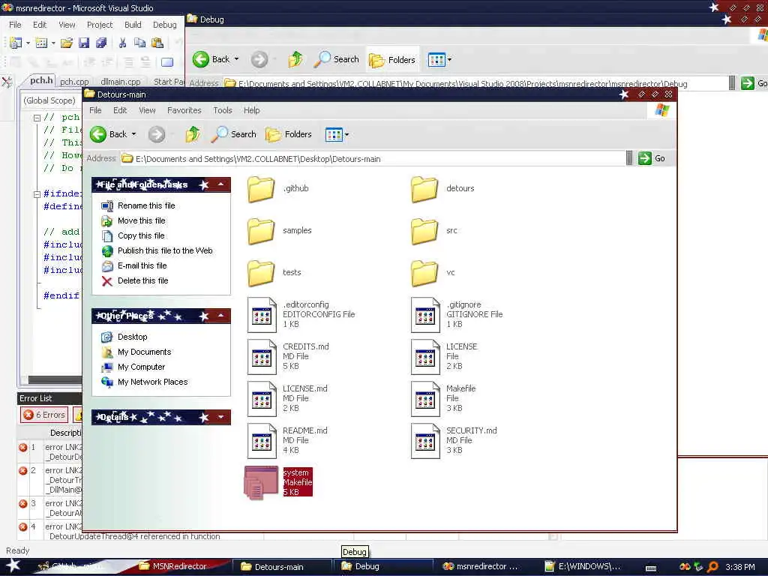The image size is (768, 576).
Task: Select the .github folder
Action: (278, 189)
